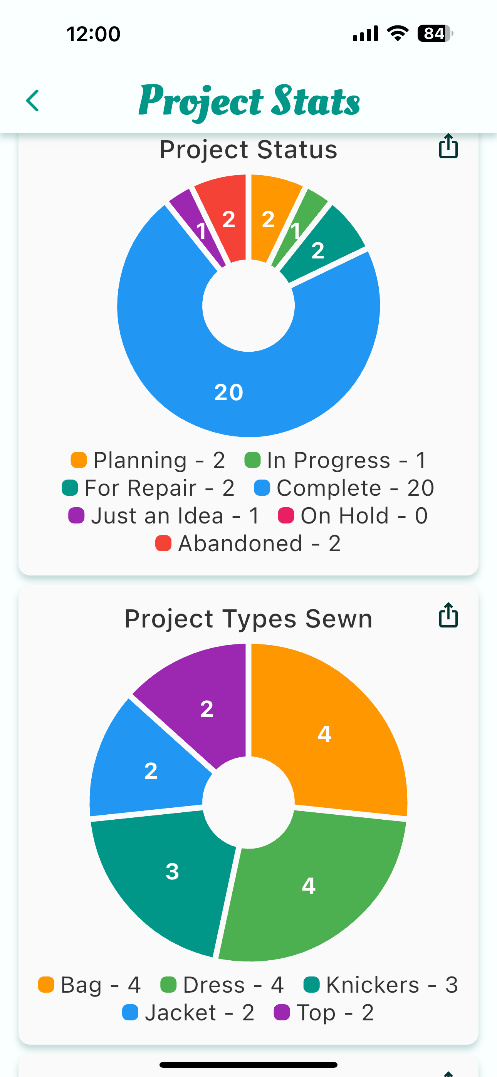Tap the purple Top legend swatch
497x1077 pixels.
[282, 1013]
